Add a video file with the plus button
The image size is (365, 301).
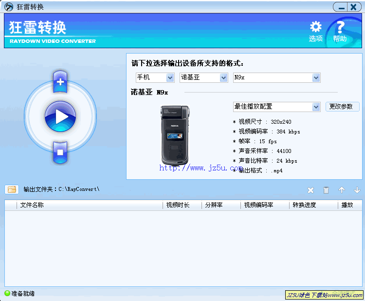coord(60,82)
